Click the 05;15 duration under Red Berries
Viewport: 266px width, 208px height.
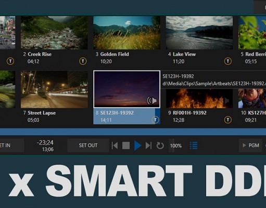[x=251, y=61]
